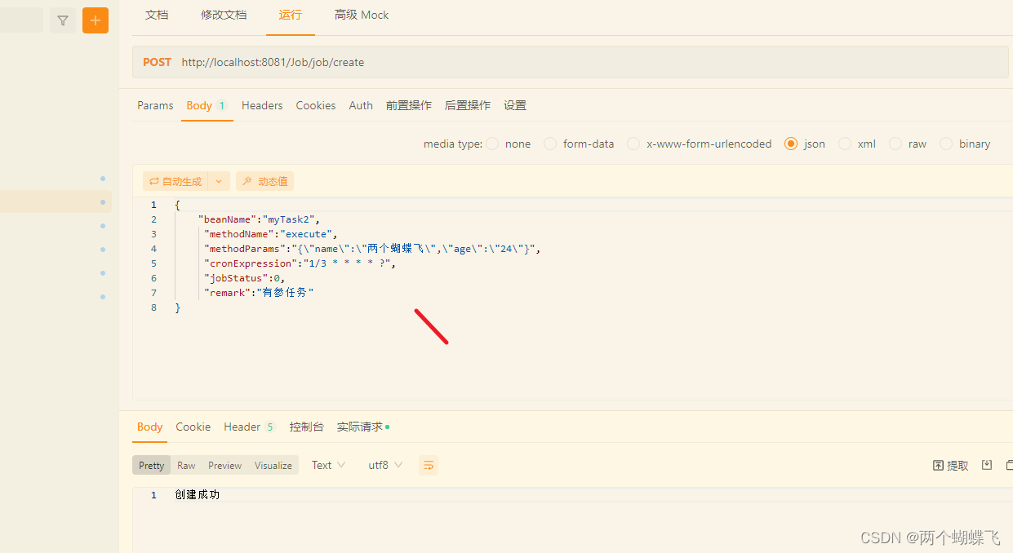Open the Text format dropdown
Screen dimensions: 1013x553
click(328, 465)
